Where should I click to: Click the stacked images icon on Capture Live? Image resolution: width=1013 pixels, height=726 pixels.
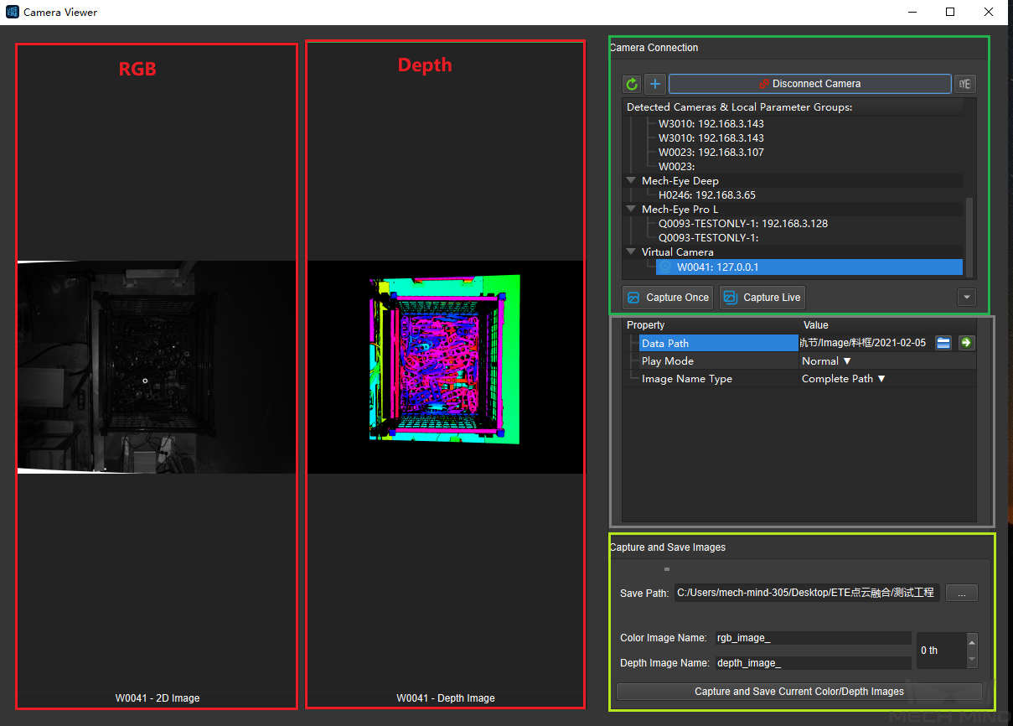730,298
